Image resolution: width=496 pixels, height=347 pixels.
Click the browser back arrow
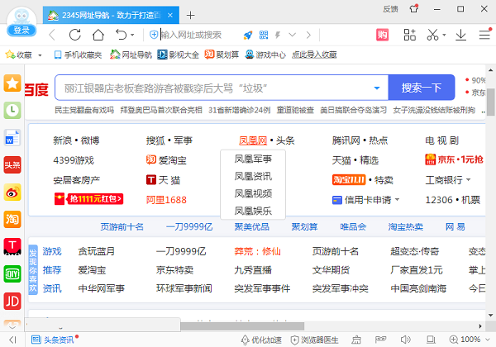52,35
